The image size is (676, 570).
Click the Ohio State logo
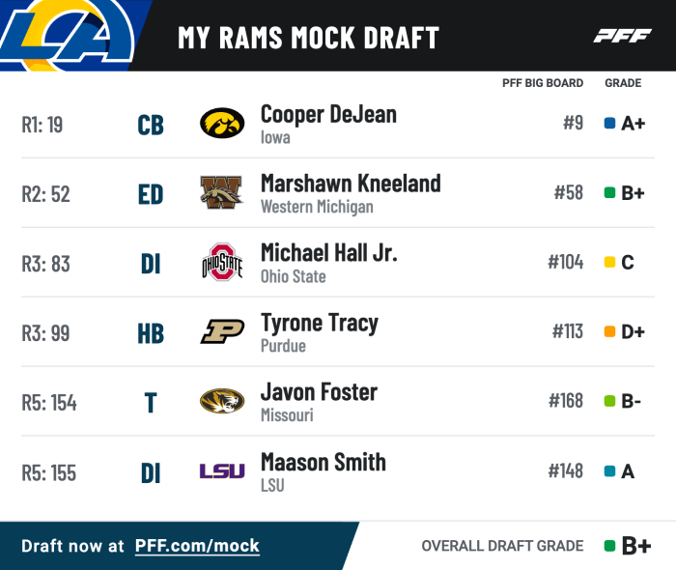pyautogui.click(x=222, y=263)
